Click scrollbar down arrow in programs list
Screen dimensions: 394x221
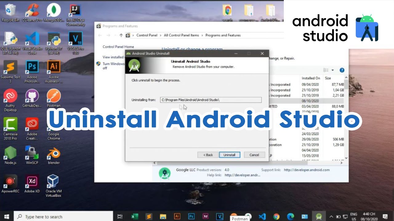pos(346,158)
